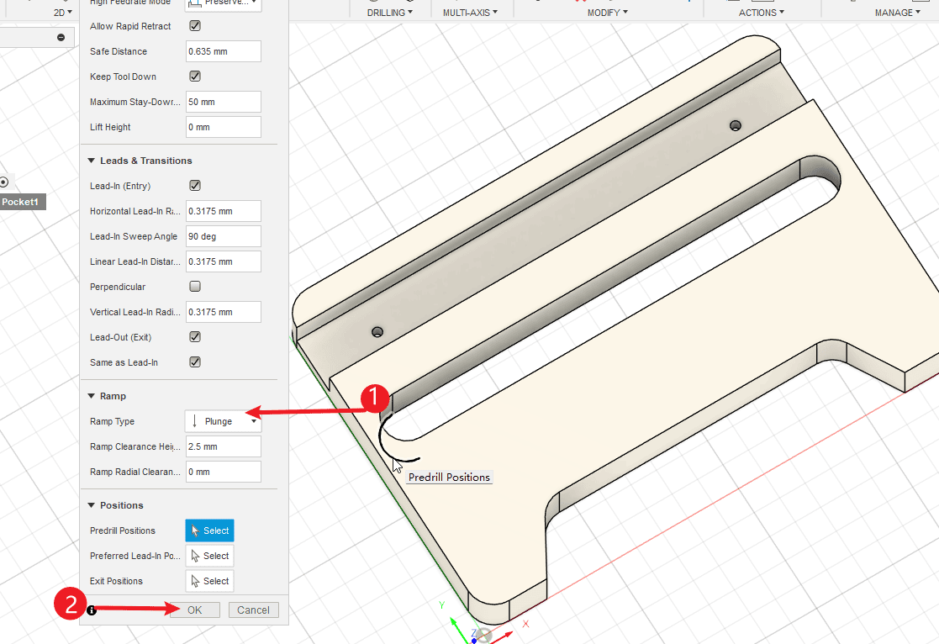Screen dimensions: 939x644
Task: Collapse the Ramp section
Action: 91,396
